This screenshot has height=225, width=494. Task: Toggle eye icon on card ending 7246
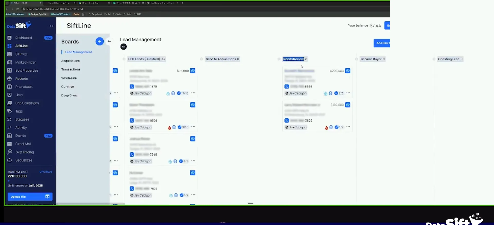193,139
